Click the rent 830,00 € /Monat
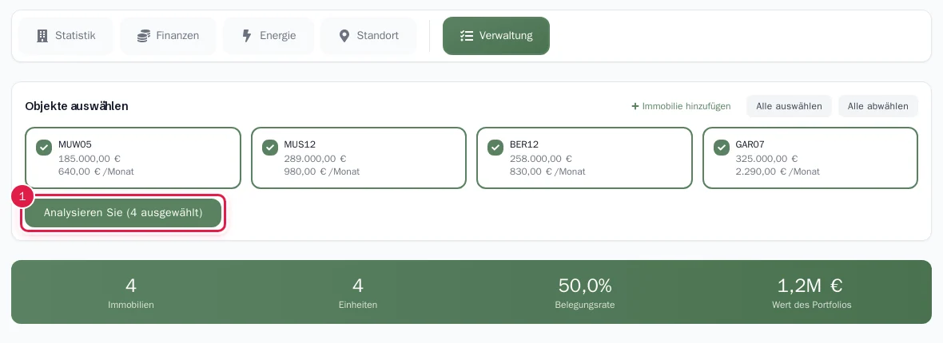 pos(547,171)
